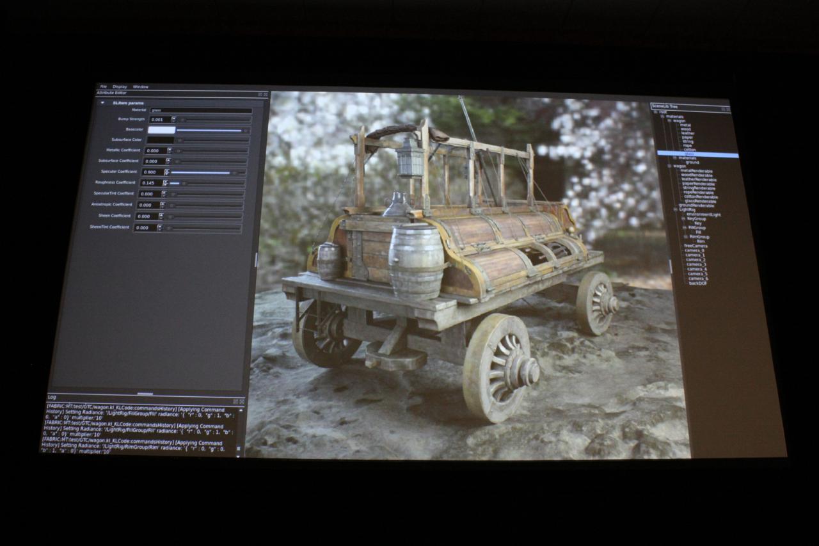Select glassRenderable in the tree
Viewport: 819px width, 546px height.
click(699, 201)
